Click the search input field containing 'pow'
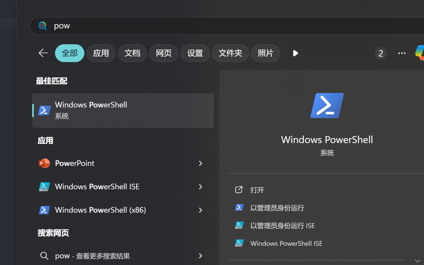424x265 pixels. (x=227, y=26)
